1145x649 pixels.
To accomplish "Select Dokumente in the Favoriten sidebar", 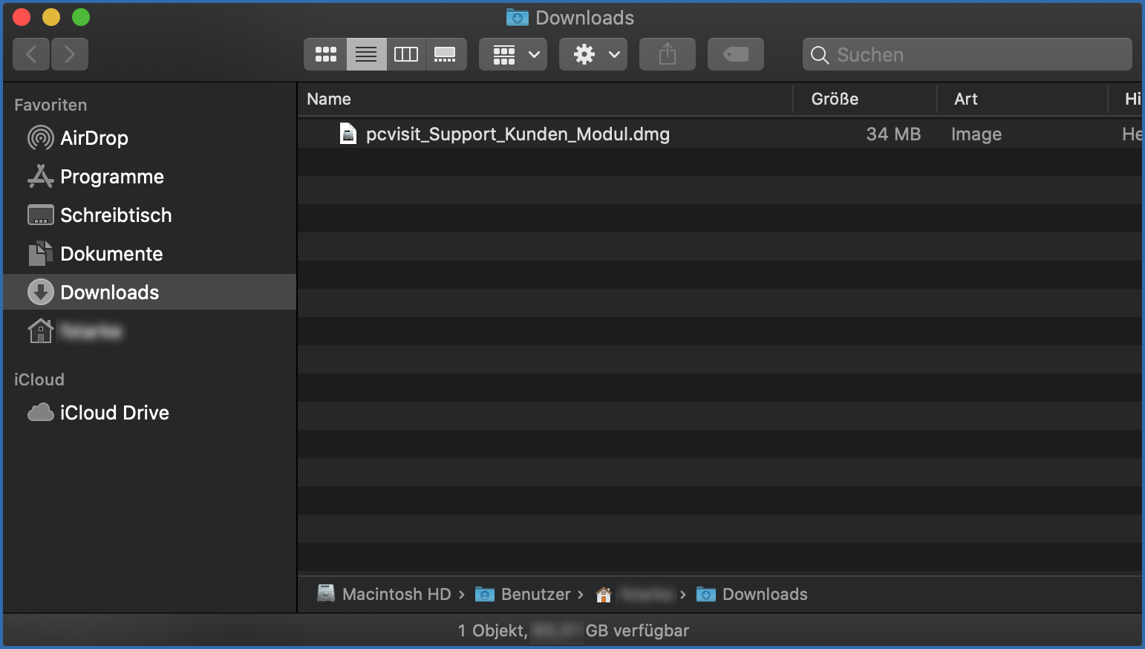I will [111, 253].
